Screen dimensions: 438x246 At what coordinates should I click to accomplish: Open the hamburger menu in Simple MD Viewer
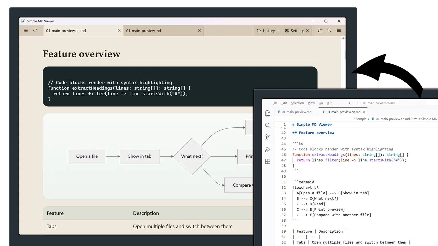[339, 31]
